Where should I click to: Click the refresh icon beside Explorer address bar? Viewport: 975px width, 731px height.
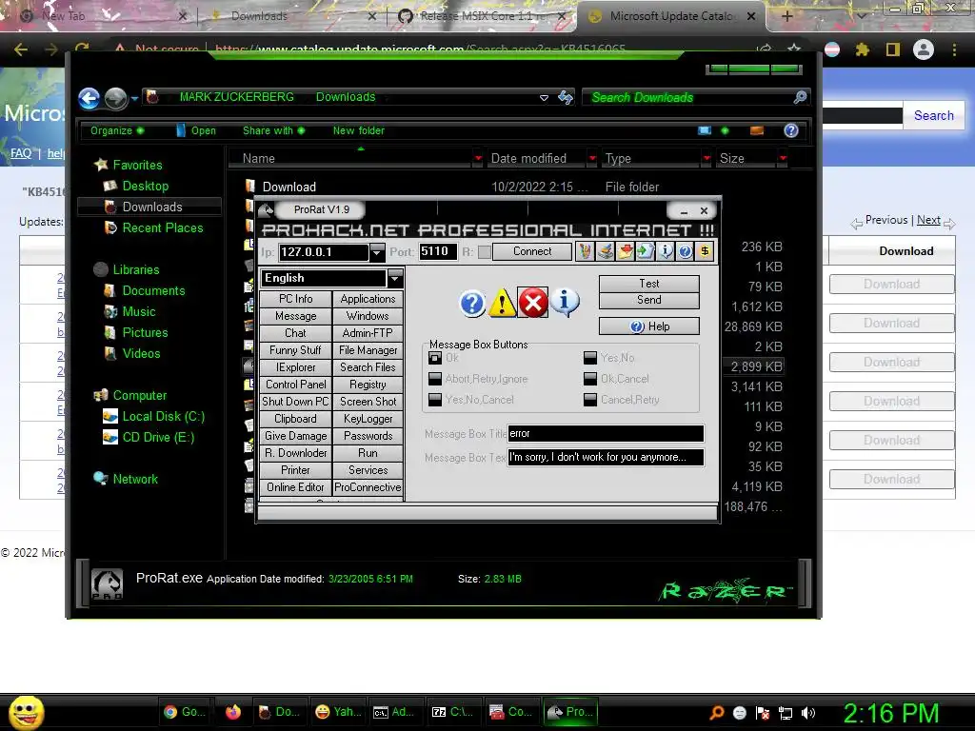[x=566, y=97]
